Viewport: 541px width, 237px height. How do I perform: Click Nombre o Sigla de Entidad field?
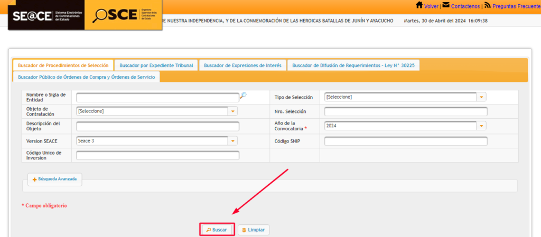157,98
